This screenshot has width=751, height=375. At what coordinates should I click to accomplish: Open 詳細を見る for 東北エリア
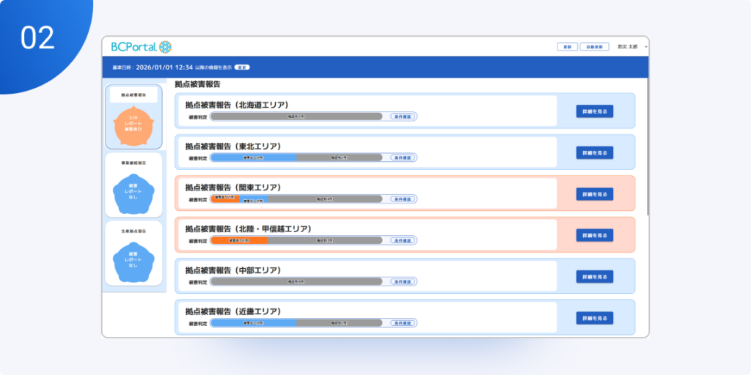(594, 153)
